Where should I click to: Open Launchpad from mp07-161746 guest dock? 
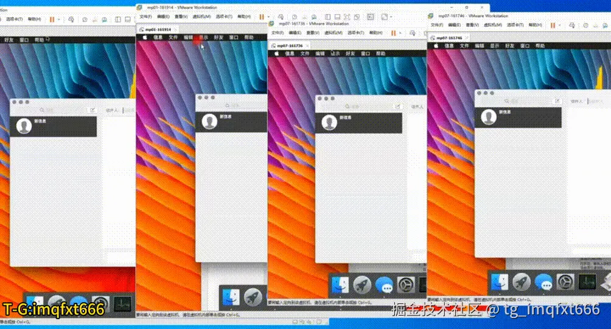pyautogui.click(x=522, y=281)
